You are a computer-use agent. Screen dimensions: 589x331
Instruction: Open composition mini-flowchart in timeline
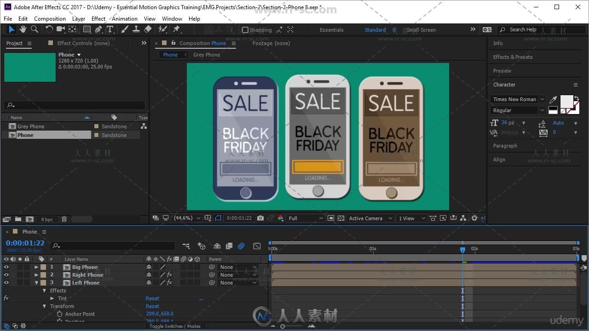click(x=186, y=246)
